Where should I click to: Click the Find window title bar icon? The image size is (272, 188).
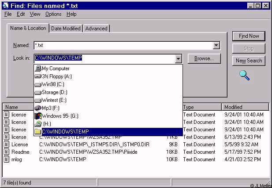click(6, 6)
